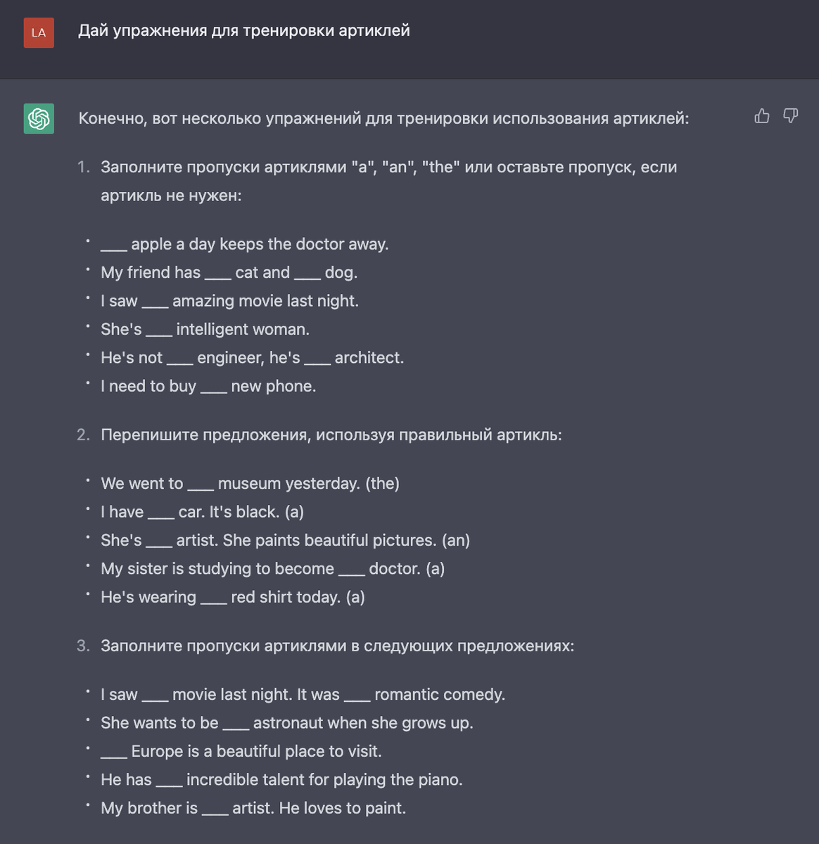The height and width of the screenshot is (844, 819).
Task: Click the line 'I saw ___ amazing movie last night'
Action: (x=230, y=301)
